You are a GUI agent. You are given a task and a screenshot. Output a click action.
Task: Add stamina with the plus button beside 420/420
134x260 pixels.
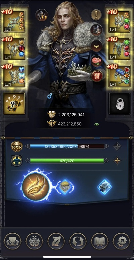[117, 160]
